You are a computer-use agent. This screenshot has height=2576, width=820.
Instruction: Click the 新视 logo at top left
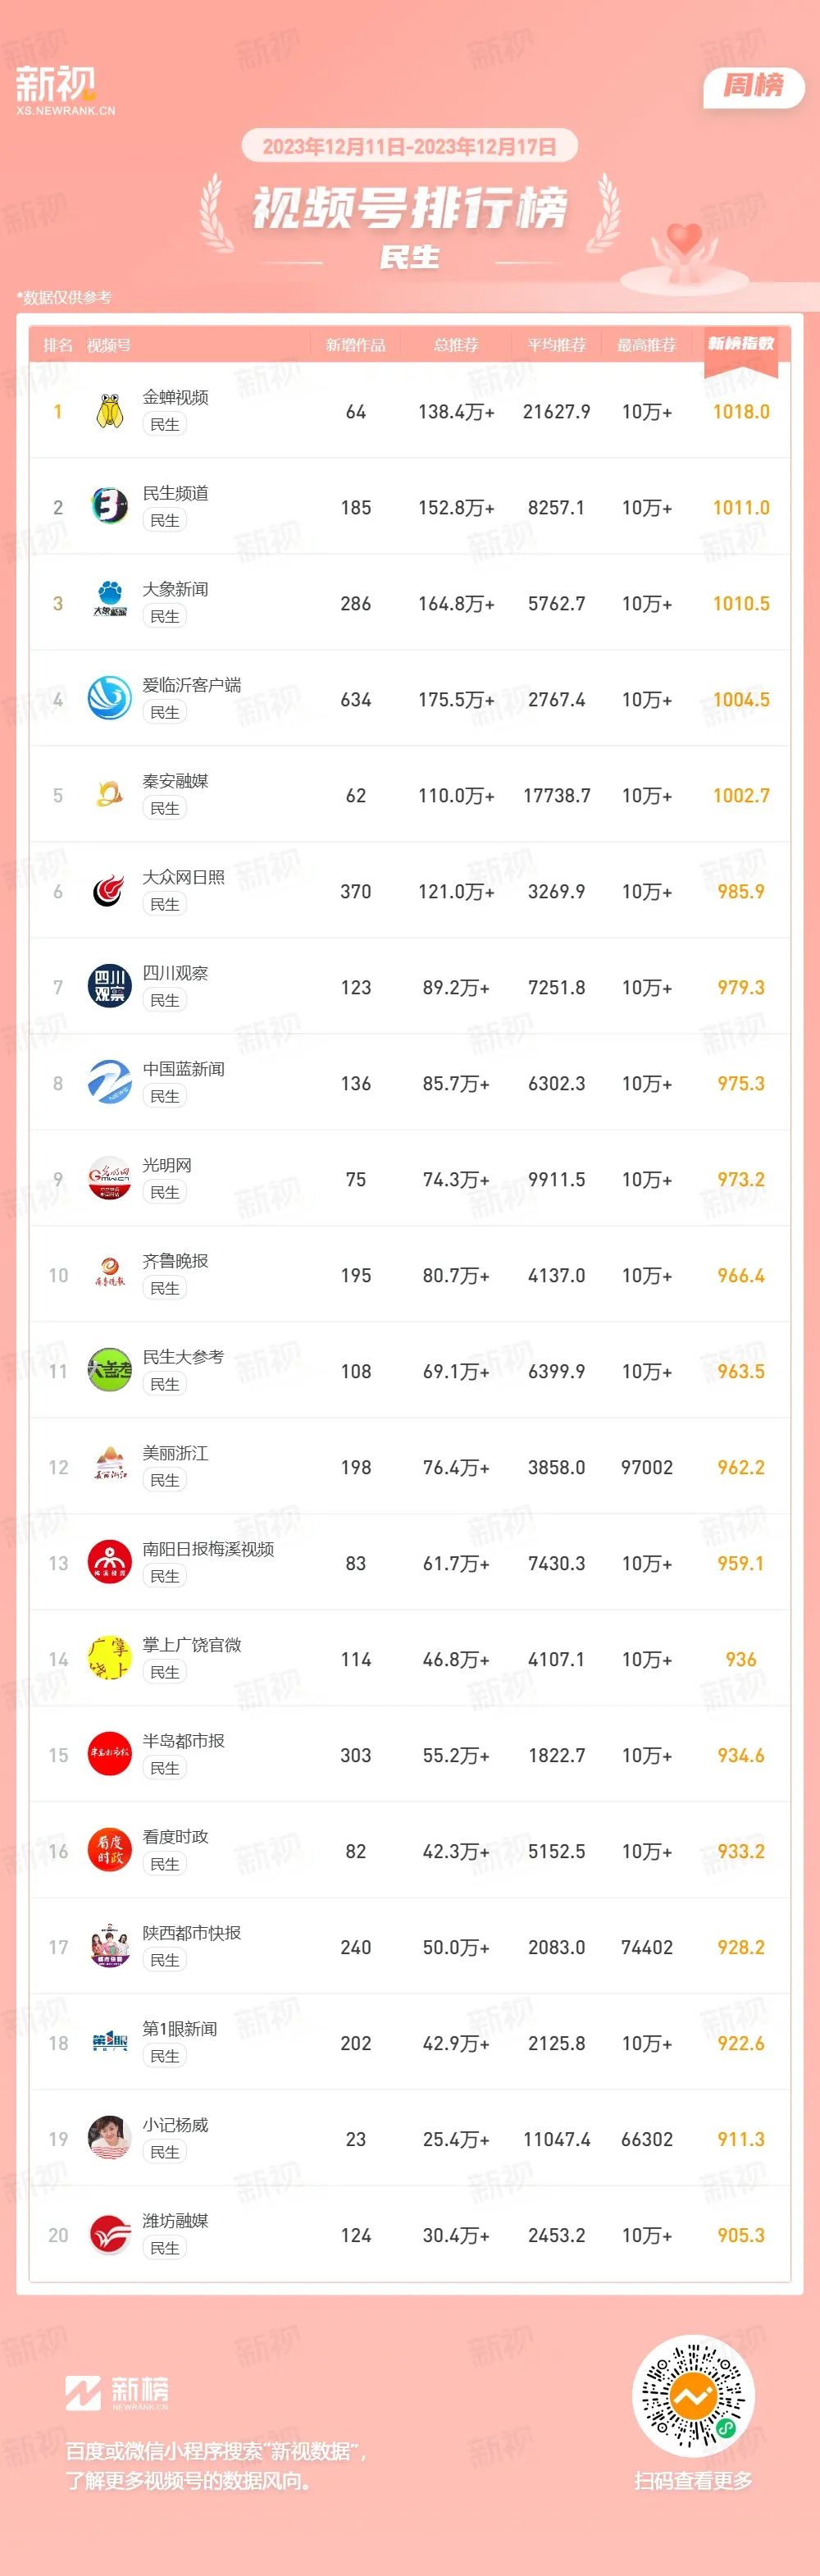(65, 90)
